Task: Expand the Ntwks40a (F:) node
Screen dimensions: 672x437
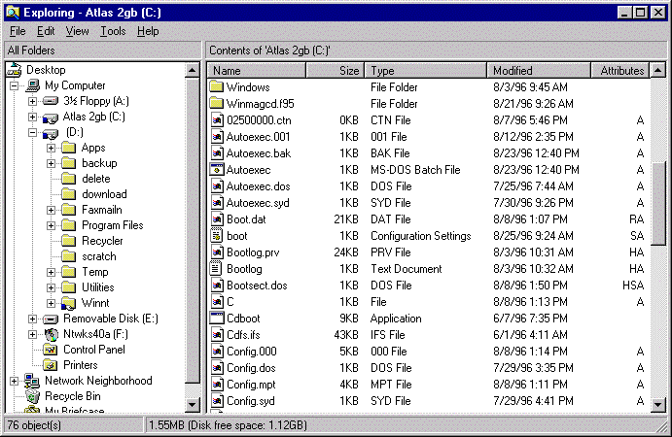Action: [32, 334]
